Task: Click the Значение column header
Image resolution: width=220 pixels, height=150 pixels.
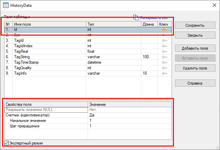Action: 130,104
